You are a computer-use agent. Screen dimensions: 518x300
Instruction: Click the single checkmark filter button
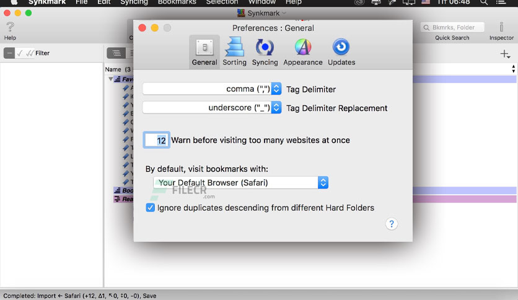(x=20, y=53)
